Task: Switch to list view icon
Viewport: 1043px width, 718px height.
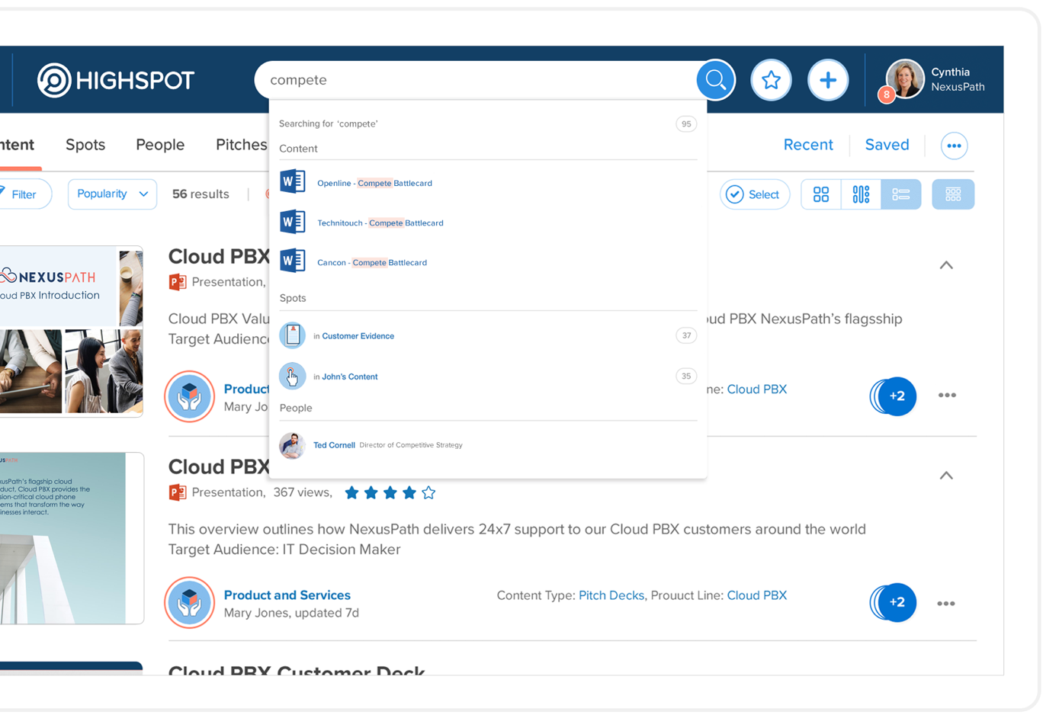Action: pyautogui.click(x=900, y=194)
